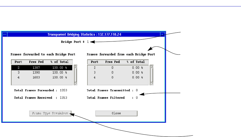241x137 pixels.
Task: Click the Frms Fwd header in forwarded-to list
Action: click(36, 62)
